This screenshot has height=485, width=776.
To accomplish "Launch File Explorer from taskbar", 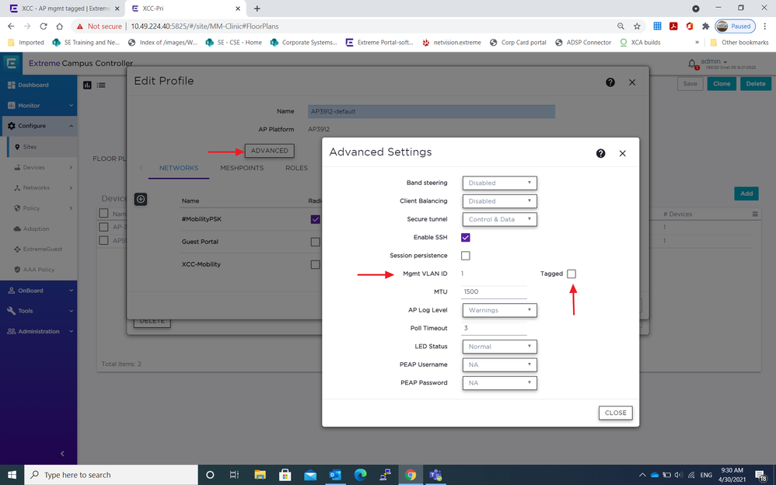I will [x=260, y=475].
